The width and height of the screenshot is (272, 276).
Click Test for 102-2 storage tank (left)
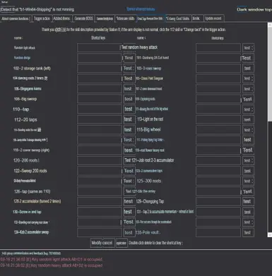(x=129, y=68)
